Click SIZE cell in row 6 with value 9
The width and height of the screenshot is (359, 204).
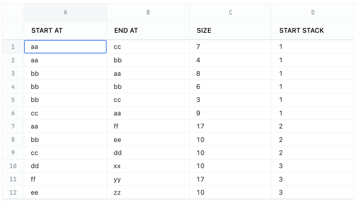tap(230, 113)
